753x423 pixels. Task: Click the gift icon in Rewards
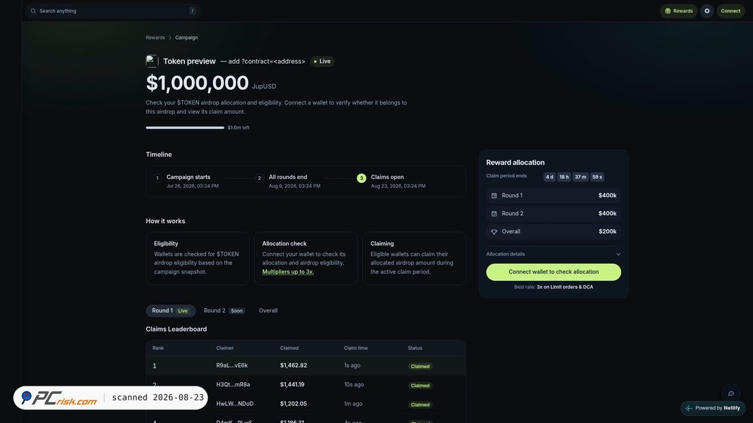point(667,11)
